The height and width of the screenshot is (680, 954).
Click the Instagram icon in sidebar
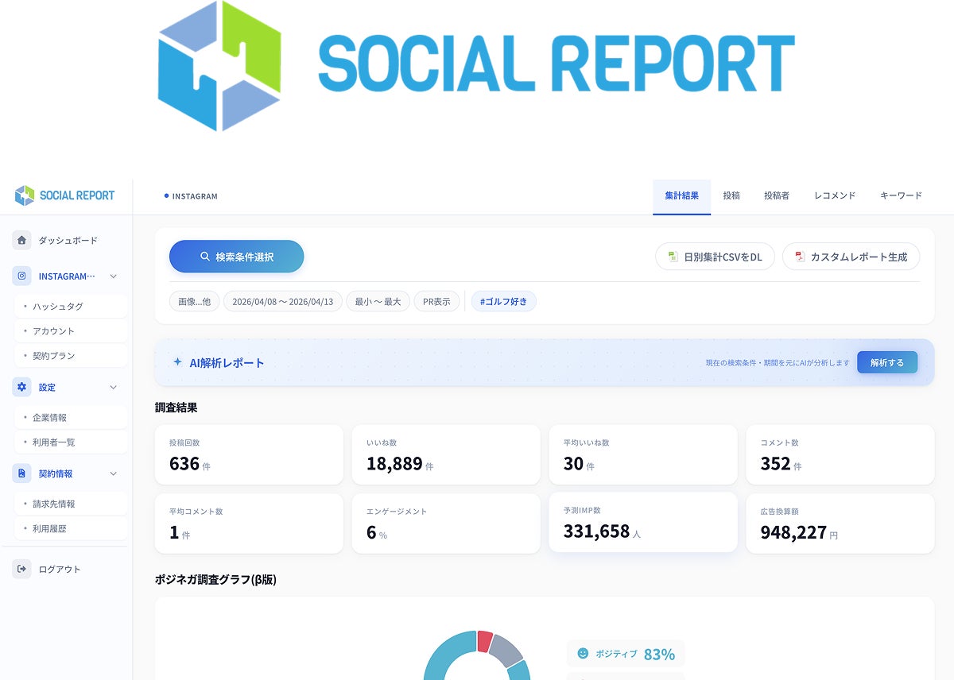21,276
